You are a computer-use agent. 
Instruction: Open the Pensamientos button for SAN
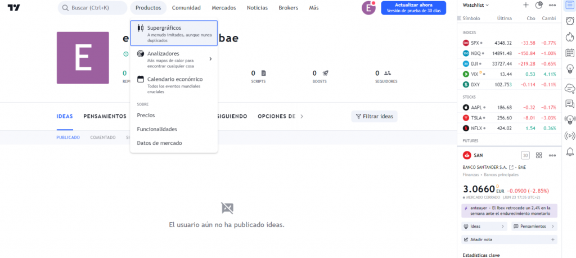(534, 226)
